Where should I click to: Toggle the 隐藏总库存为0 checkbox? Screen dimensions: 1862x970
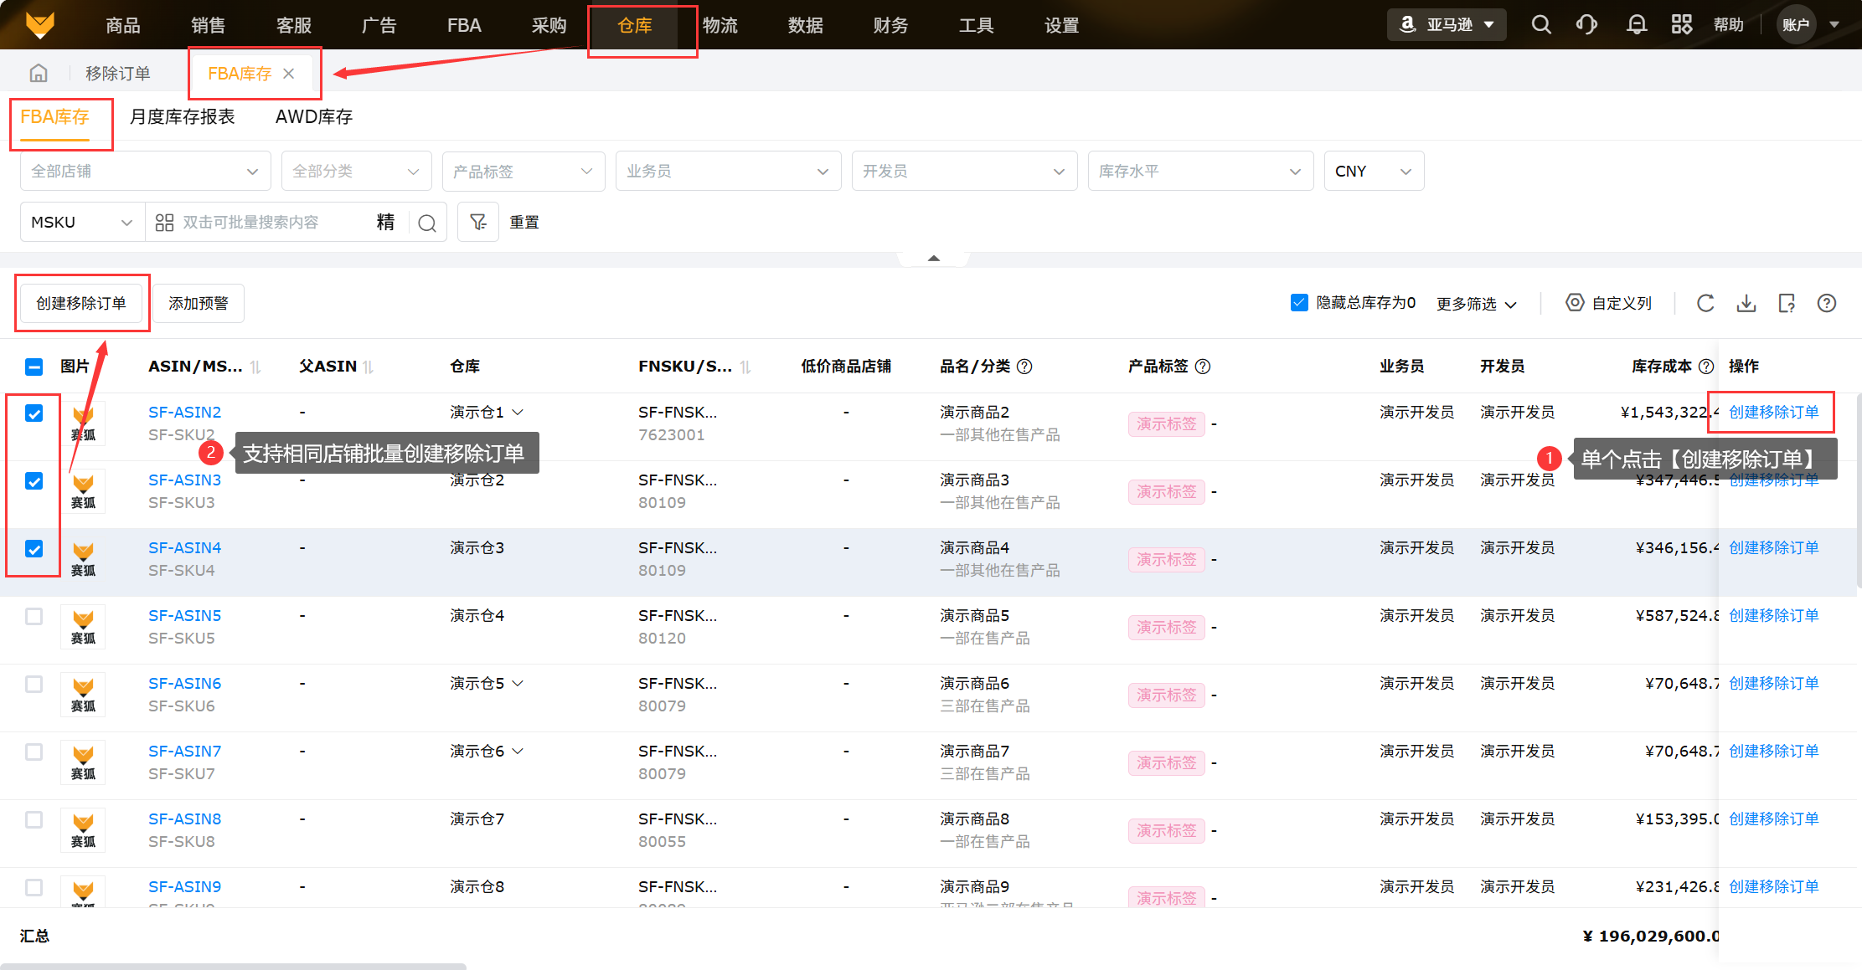(1299, 303)
